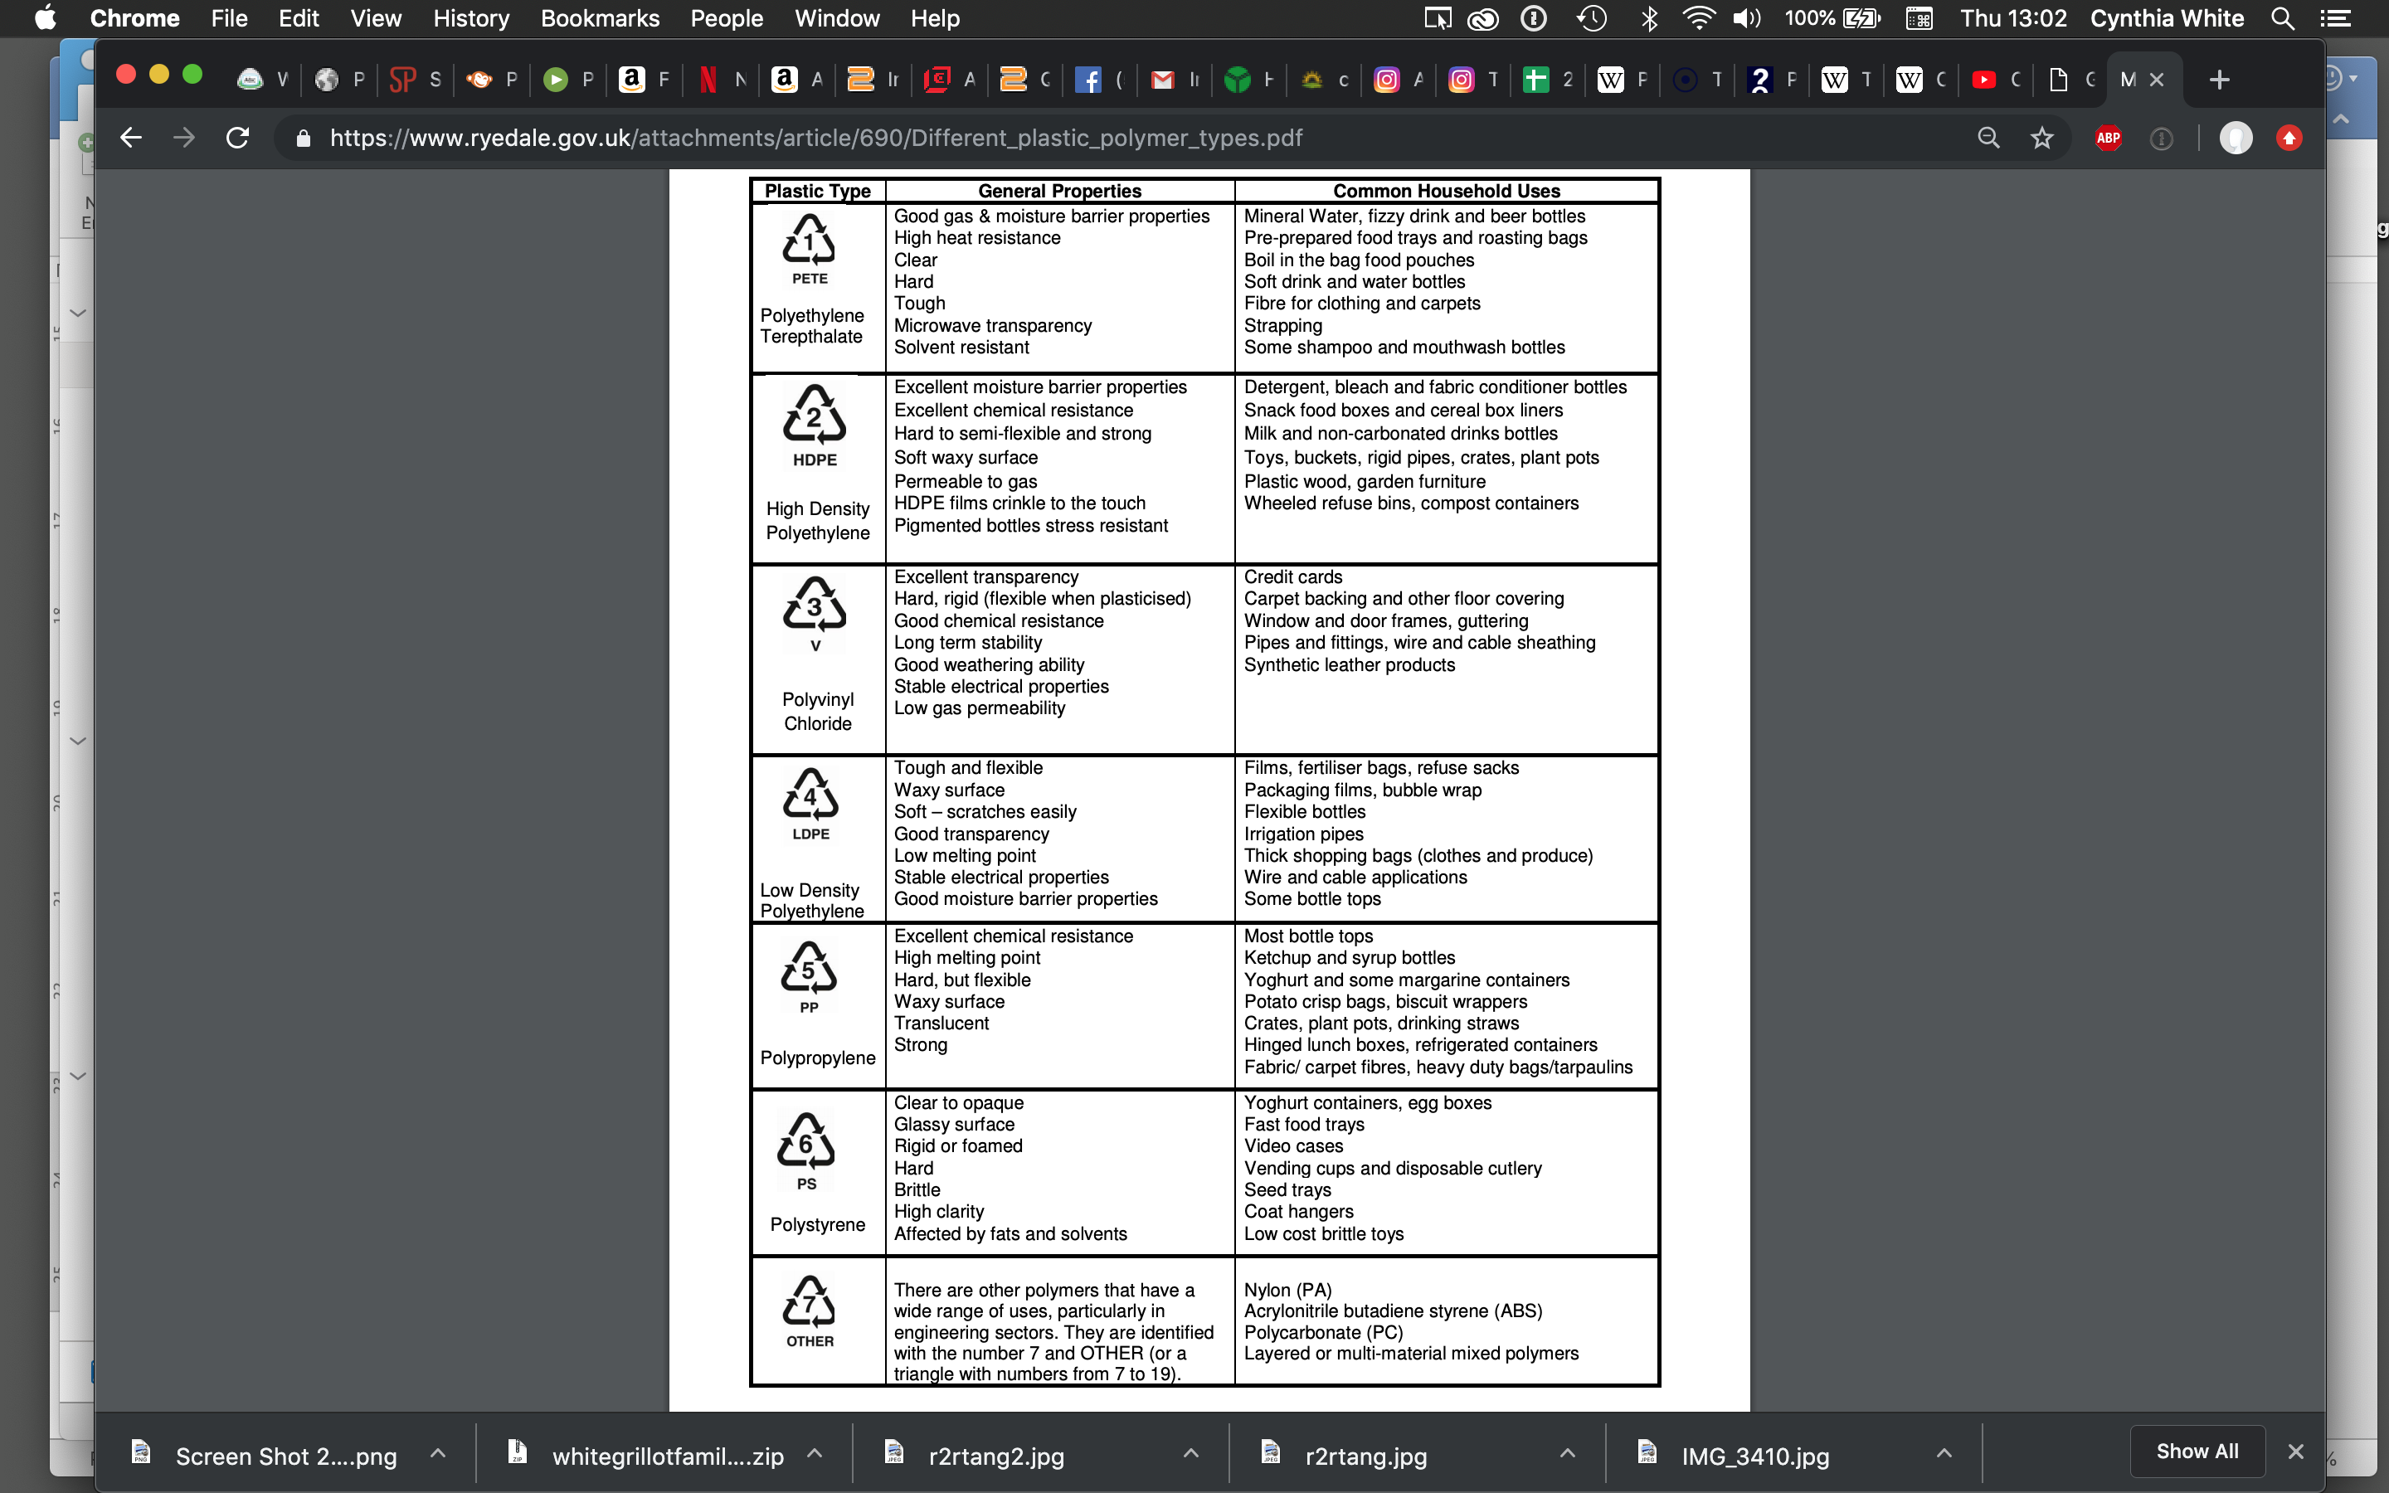
Task: Expand options for r2rtang2.jpg download
Action: tap(1190, 1453)
